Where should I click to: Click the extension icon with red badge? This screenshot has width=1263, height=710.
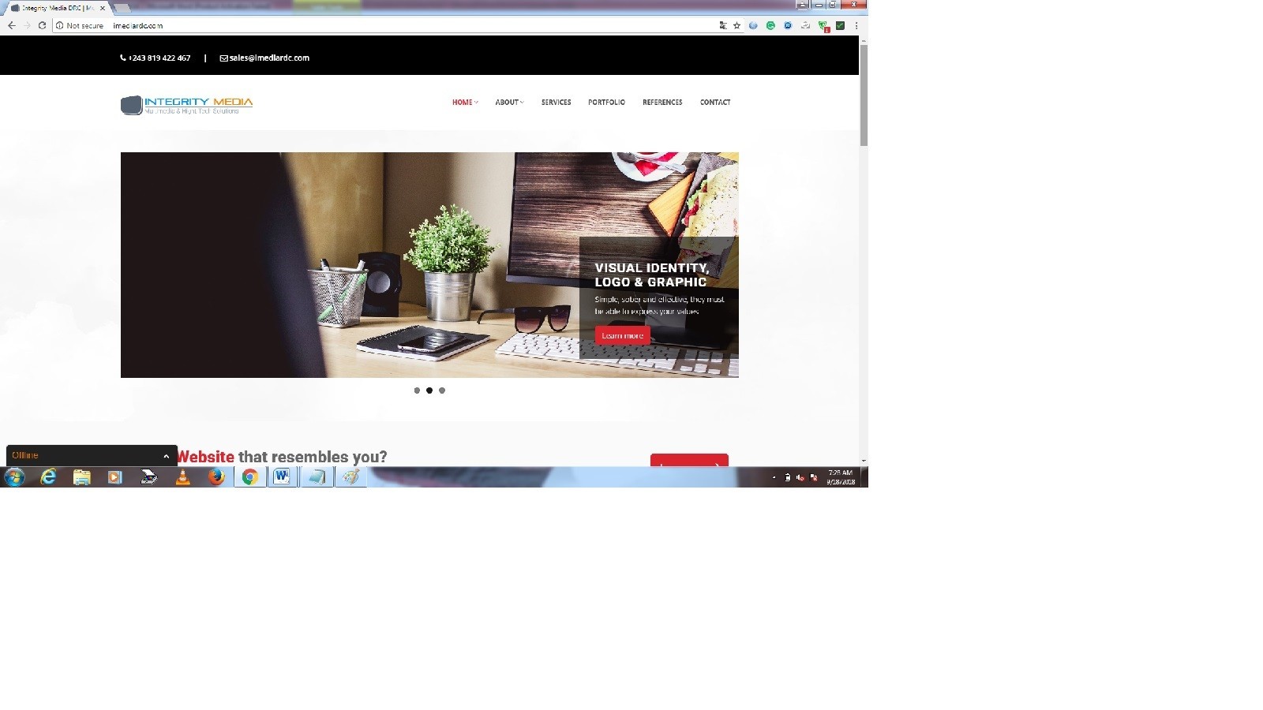pos(823,26)
